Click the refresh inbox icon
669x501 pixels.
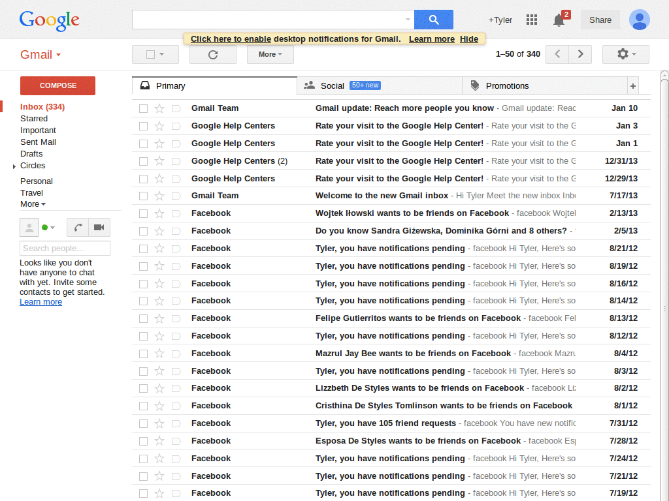213,55
